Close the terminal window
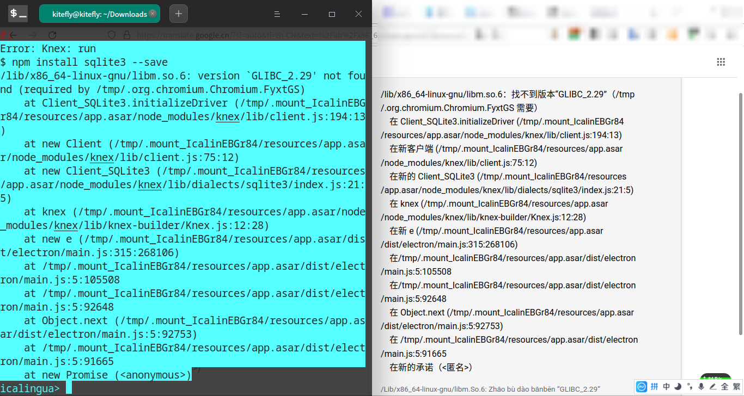The width and height of the screenshot is (744, 396). click(x=358, y=14)
